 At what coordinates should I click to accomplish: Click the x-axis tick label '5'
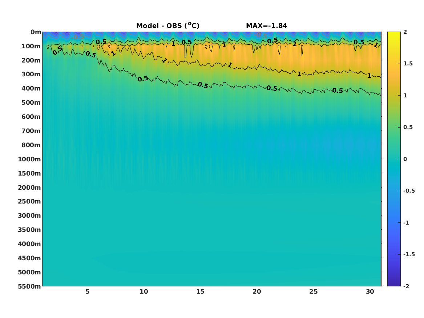pyautogui.click(x=87, y=291)
